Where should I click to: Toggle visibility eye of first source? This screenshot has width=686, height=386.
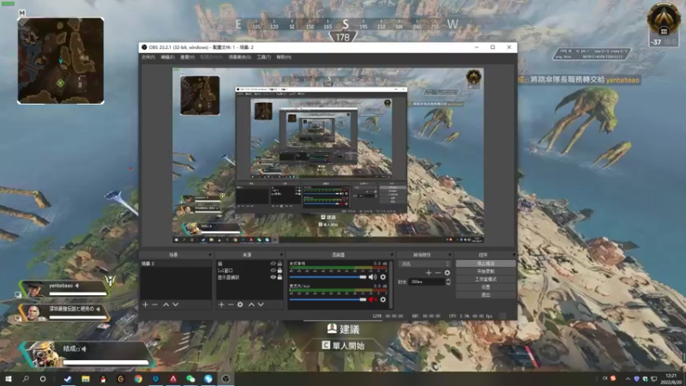tap(273, 264)
